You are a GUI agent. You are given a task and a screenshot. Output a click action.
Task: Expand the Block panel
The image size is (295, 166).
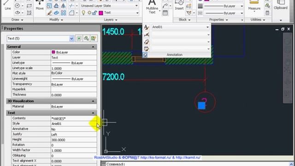click(184, 19)
